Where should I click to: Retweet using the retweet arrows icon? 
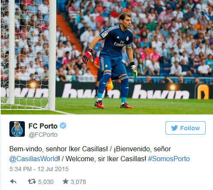point(32,181)
